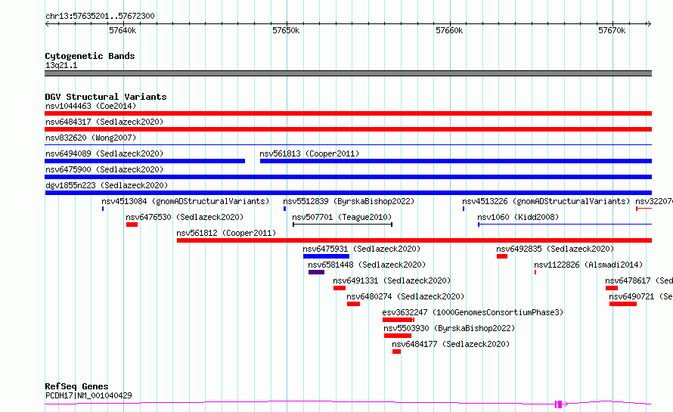The height and width of the screenshot is (412, 673).
Task: Open the PCDH17|NM_001040429 gene label
Action: click(x=88, y=395)
